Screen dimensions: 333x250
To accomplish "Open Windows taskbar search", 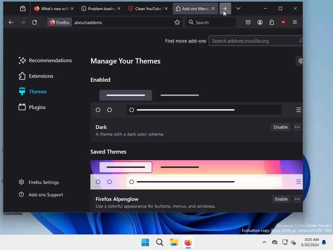I will 159,242.
